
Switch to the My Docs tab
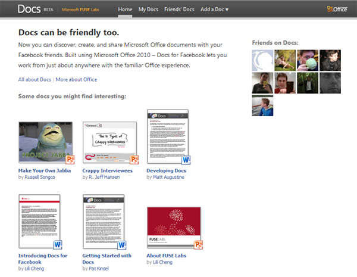pyautogui.click(x=148, y=10)
